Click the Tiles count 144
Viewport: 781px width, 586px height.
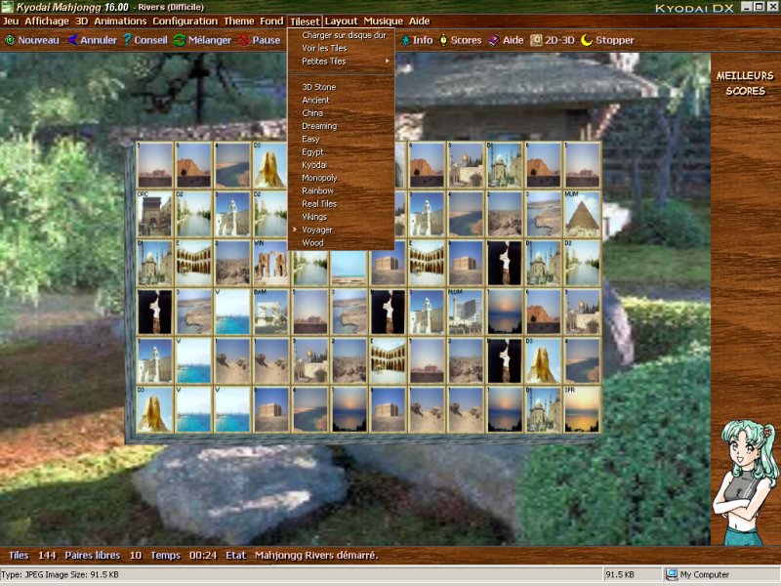coord(47,555)
